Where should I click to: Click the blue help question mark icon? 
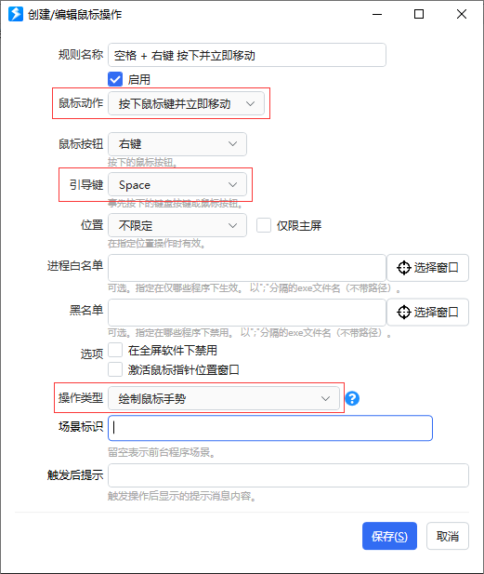pyautogui.click(x=352, y=398)
